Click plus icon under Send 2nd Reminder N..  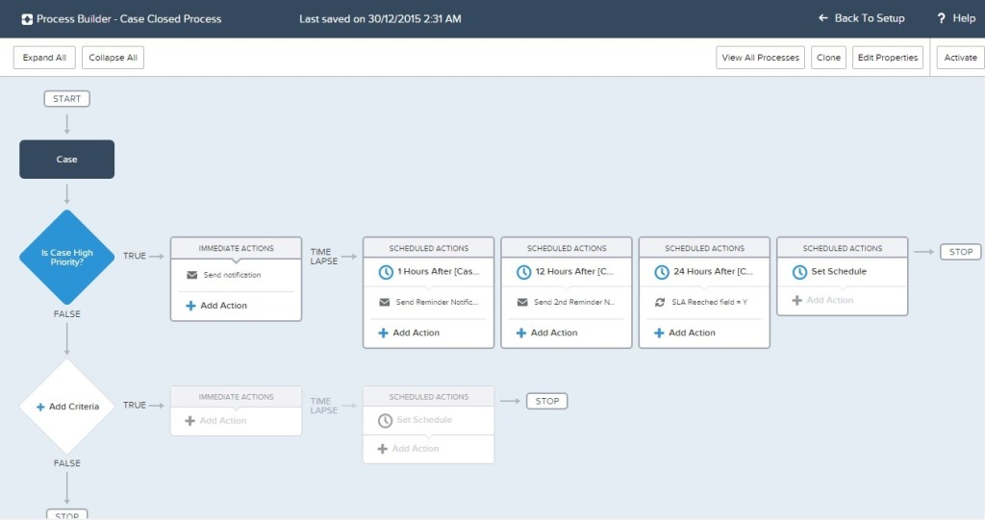[x=520, y=333]
